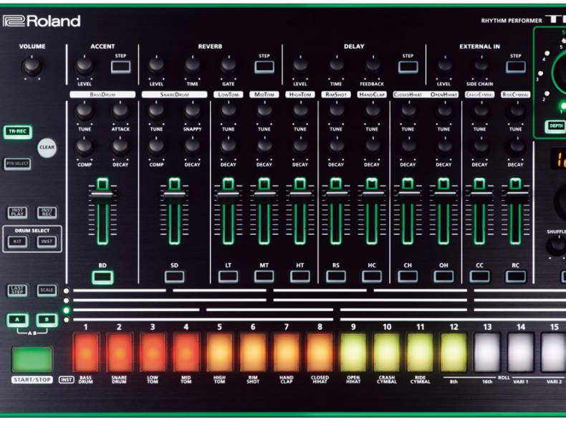The width and height of the screenshot is (566, 423).
Task: Adjust the ACCENT level knob
Action: (x=84, y=66)
